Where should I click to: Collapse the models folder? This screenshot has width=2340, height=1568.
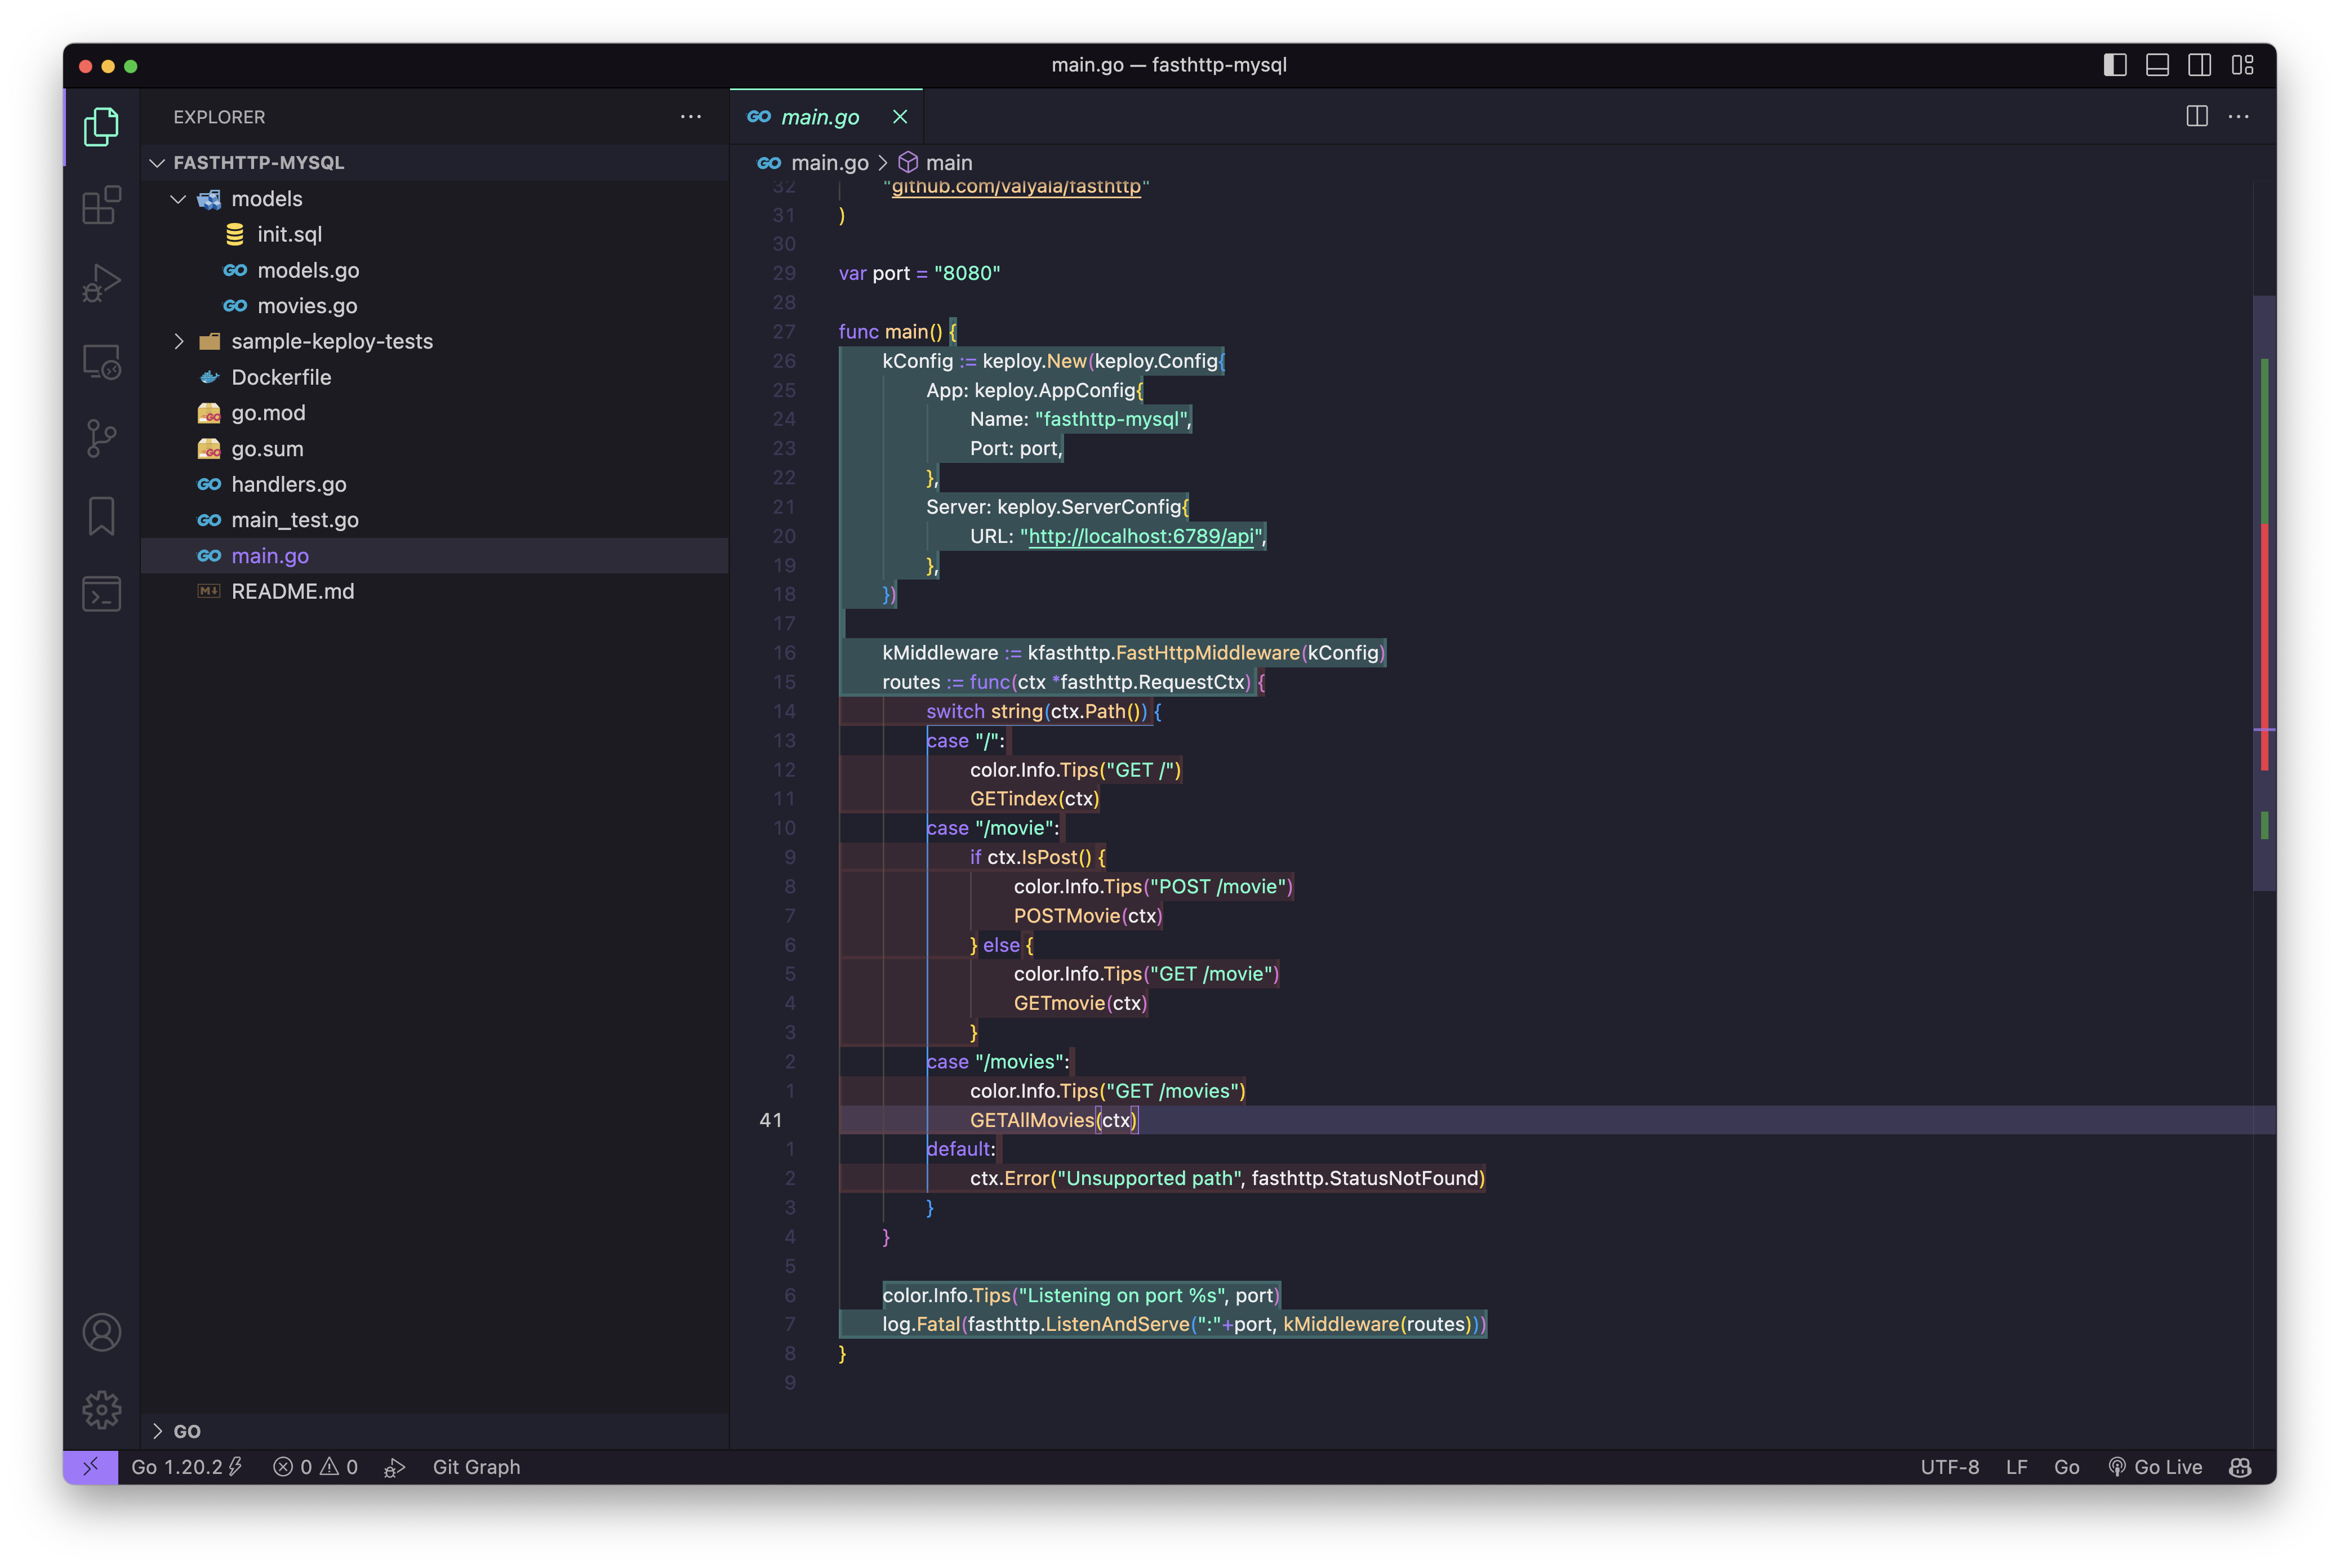click(x=435, y=198)
